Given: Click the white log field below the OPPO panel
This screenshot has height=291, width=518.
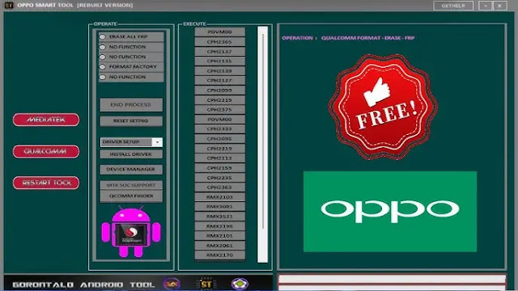Looking at the screenshot, I should [x=392, y=279].
